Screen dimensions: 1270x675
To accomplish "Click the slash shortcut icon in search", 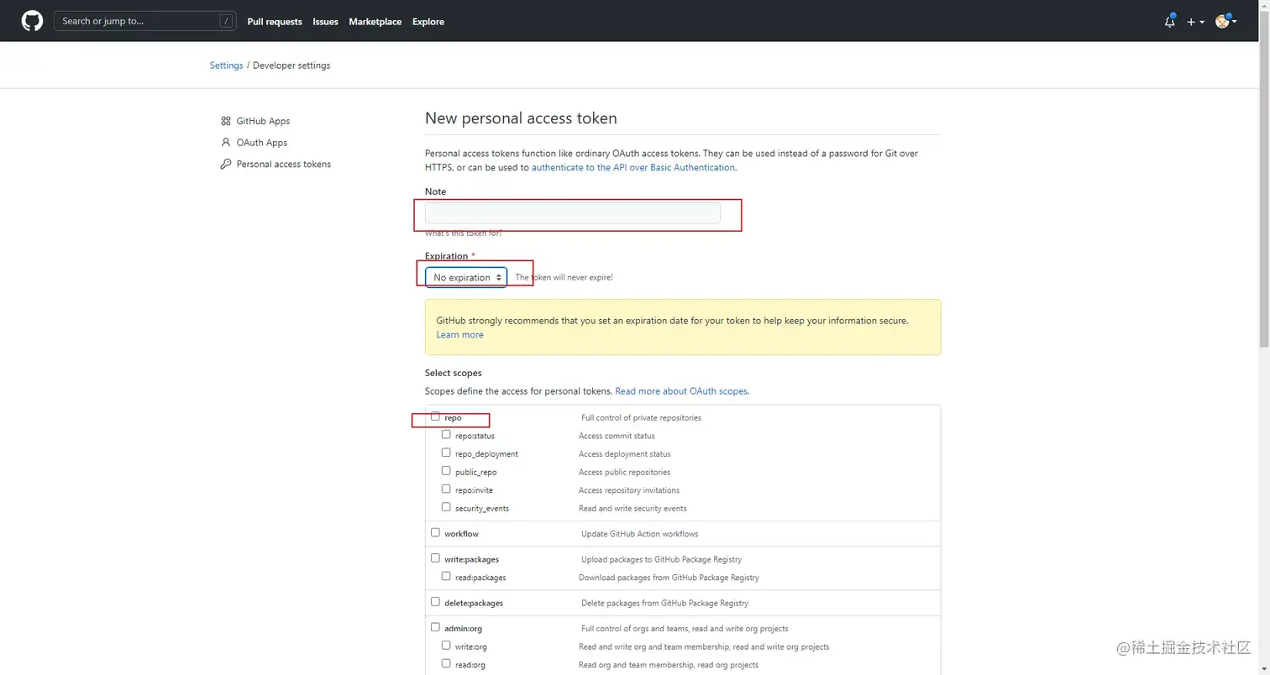I will coord(226,22).
